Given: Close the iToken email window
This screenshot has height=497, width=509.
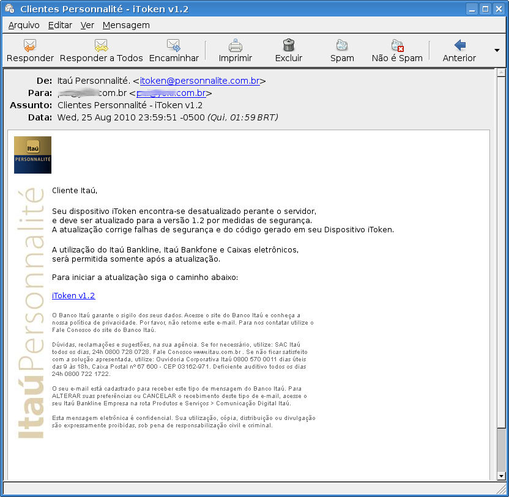Looking at the screenshot, I should tap(499, 9).
